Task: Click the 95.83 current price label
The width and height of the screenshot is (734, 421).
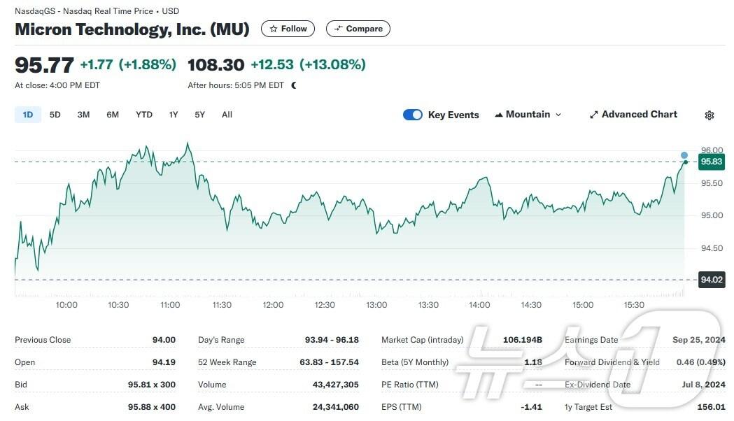Action: [711, 162]
